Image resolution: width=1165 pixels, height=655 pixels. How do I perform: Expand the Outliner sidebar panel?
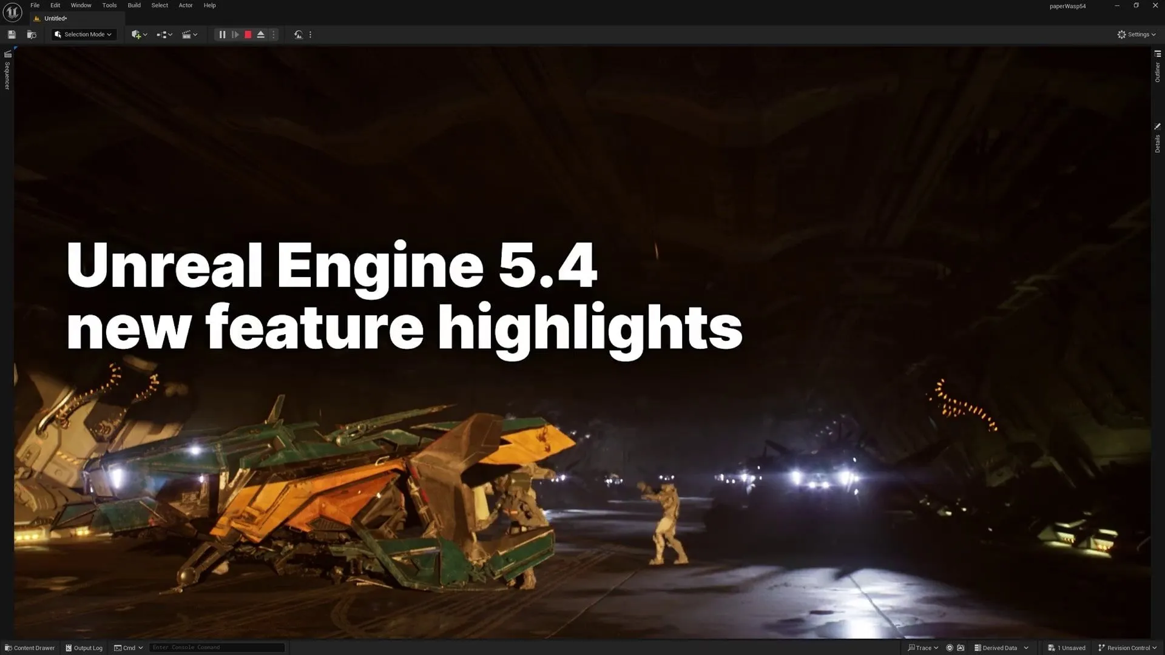coord(1157,67)
